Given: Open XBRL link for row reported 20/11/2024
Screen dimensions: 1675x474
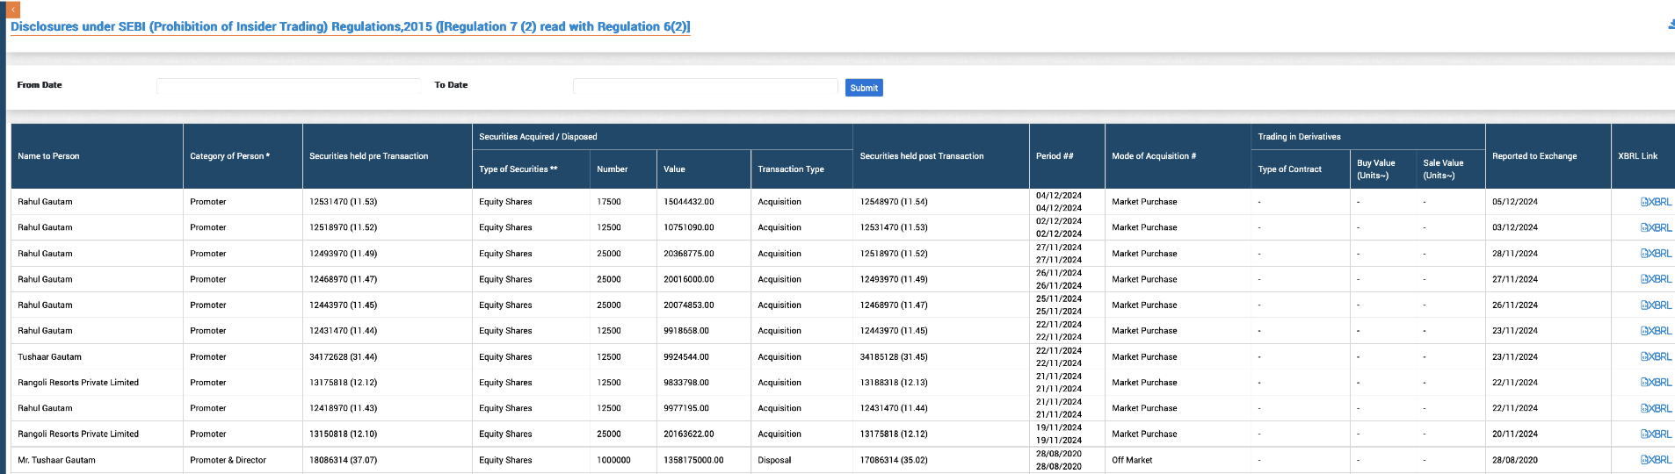Looking at the screenshot, I should pyautogui.click(x=1656, y=434).
